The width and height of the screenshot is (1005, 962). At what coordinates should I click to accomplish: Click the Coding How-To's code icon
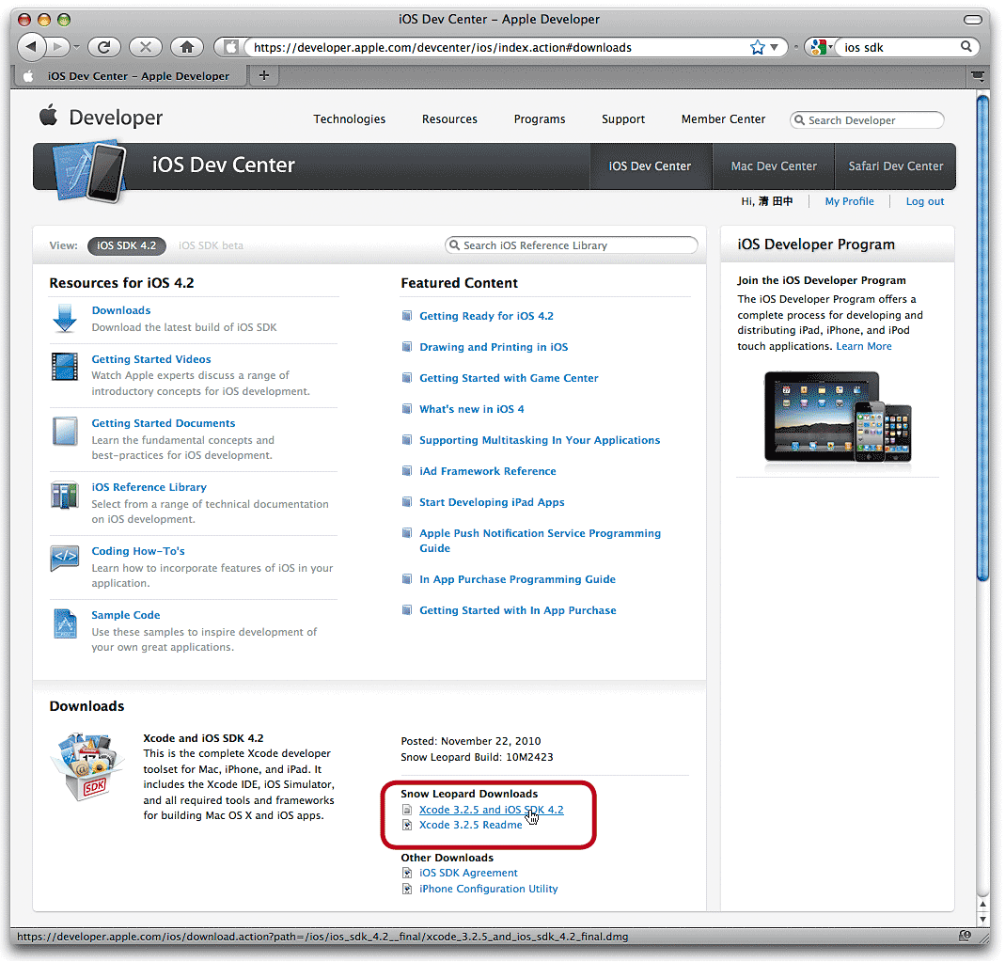(65, 558)
